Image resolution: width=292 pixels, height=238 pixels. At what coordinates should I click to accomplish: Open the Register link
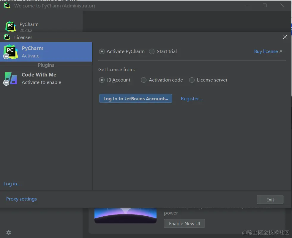(192, 98)
